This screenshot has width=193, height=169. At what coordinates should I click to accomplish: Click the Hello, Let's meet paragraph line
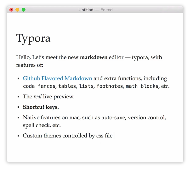(x=89, y=57)
